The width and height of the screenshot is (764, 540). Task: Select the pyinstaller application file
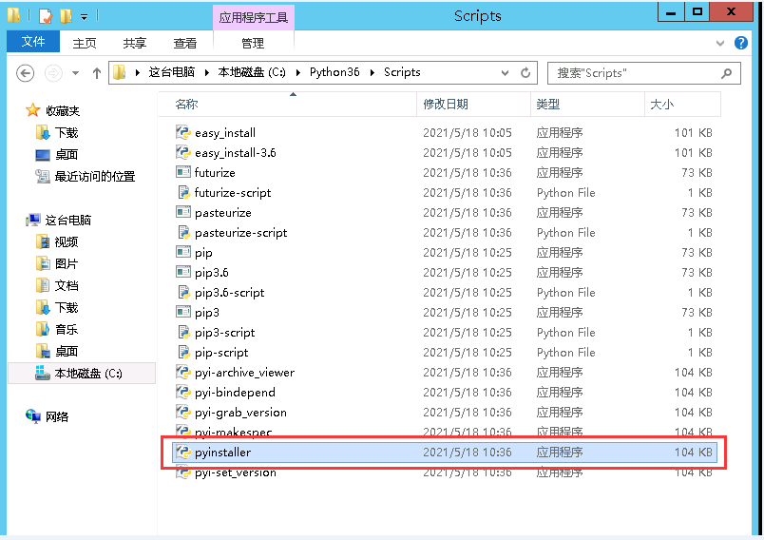[222, 453]
